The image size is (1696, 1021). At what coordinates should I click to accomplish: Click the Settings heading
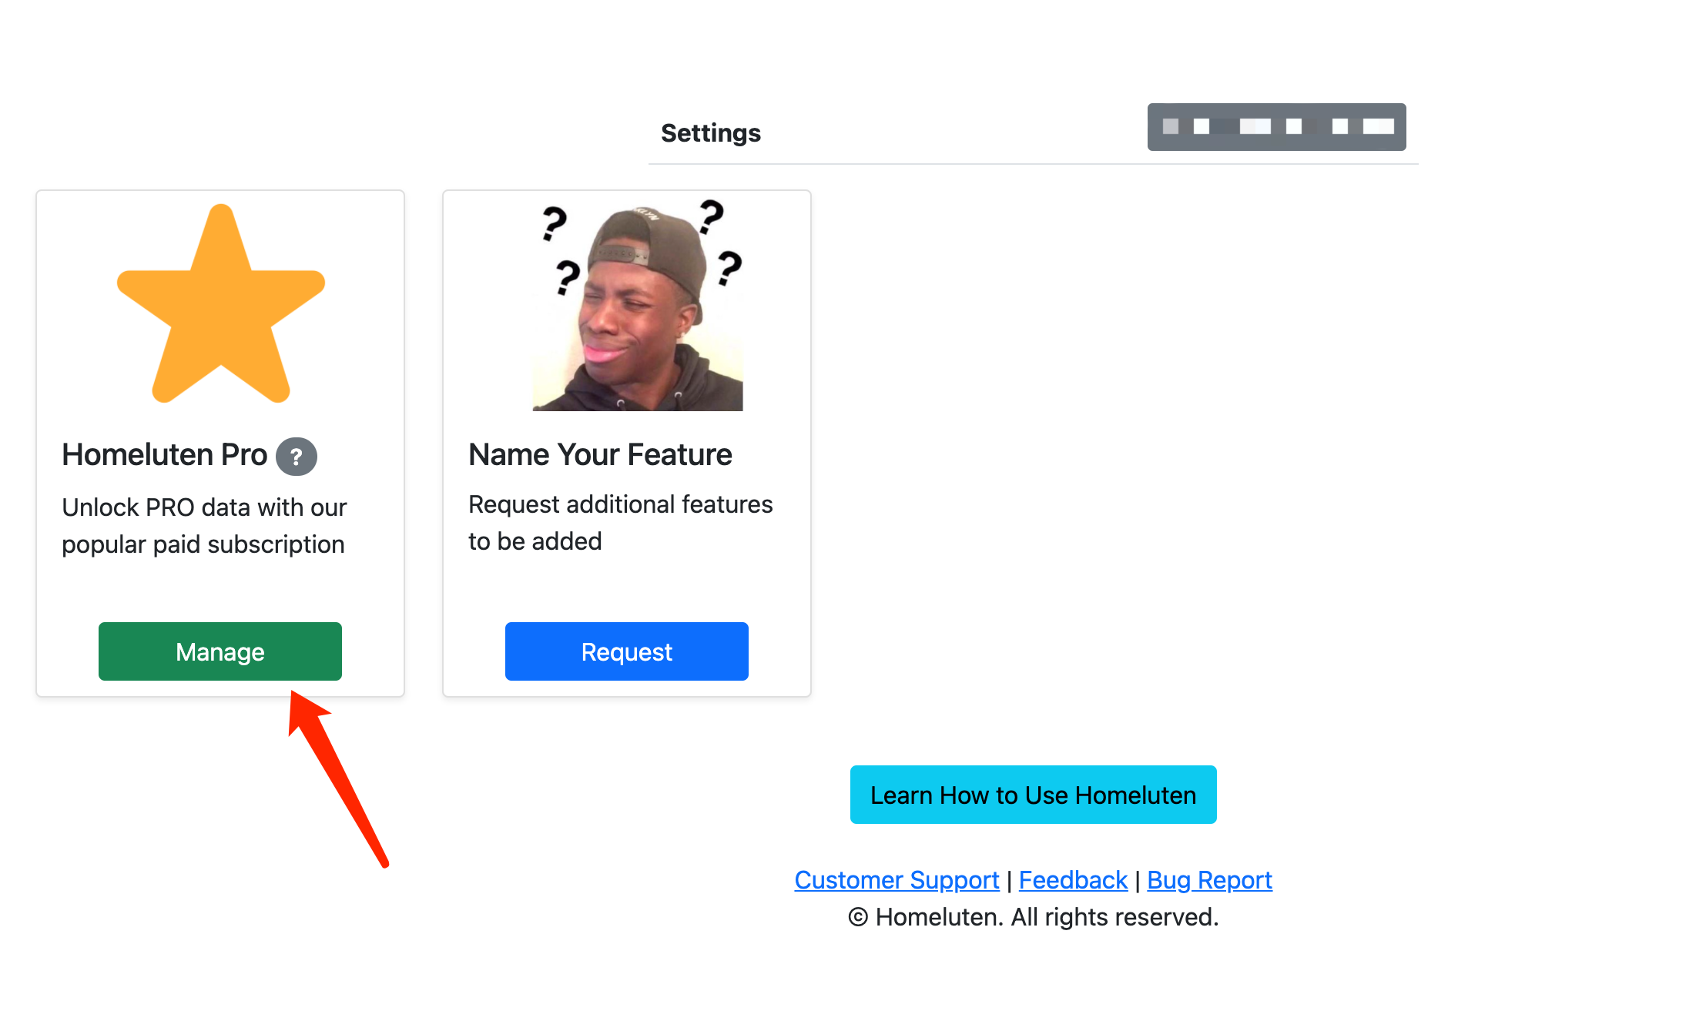click(710, 132)
